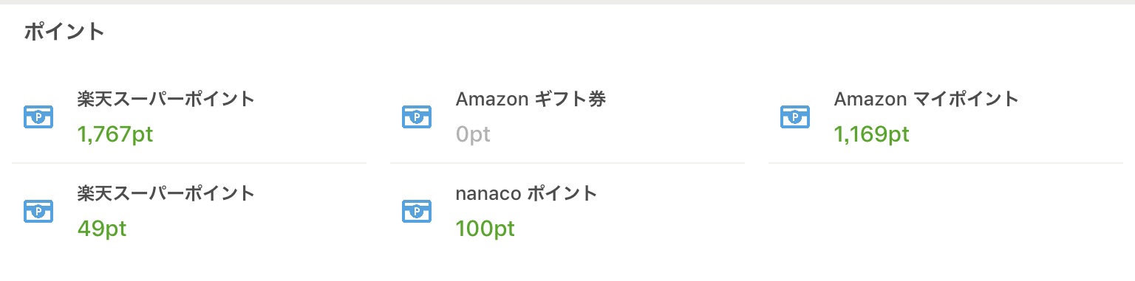Open 楽天スーパーポイント label above 1,767pt

(x=166, y=99)
